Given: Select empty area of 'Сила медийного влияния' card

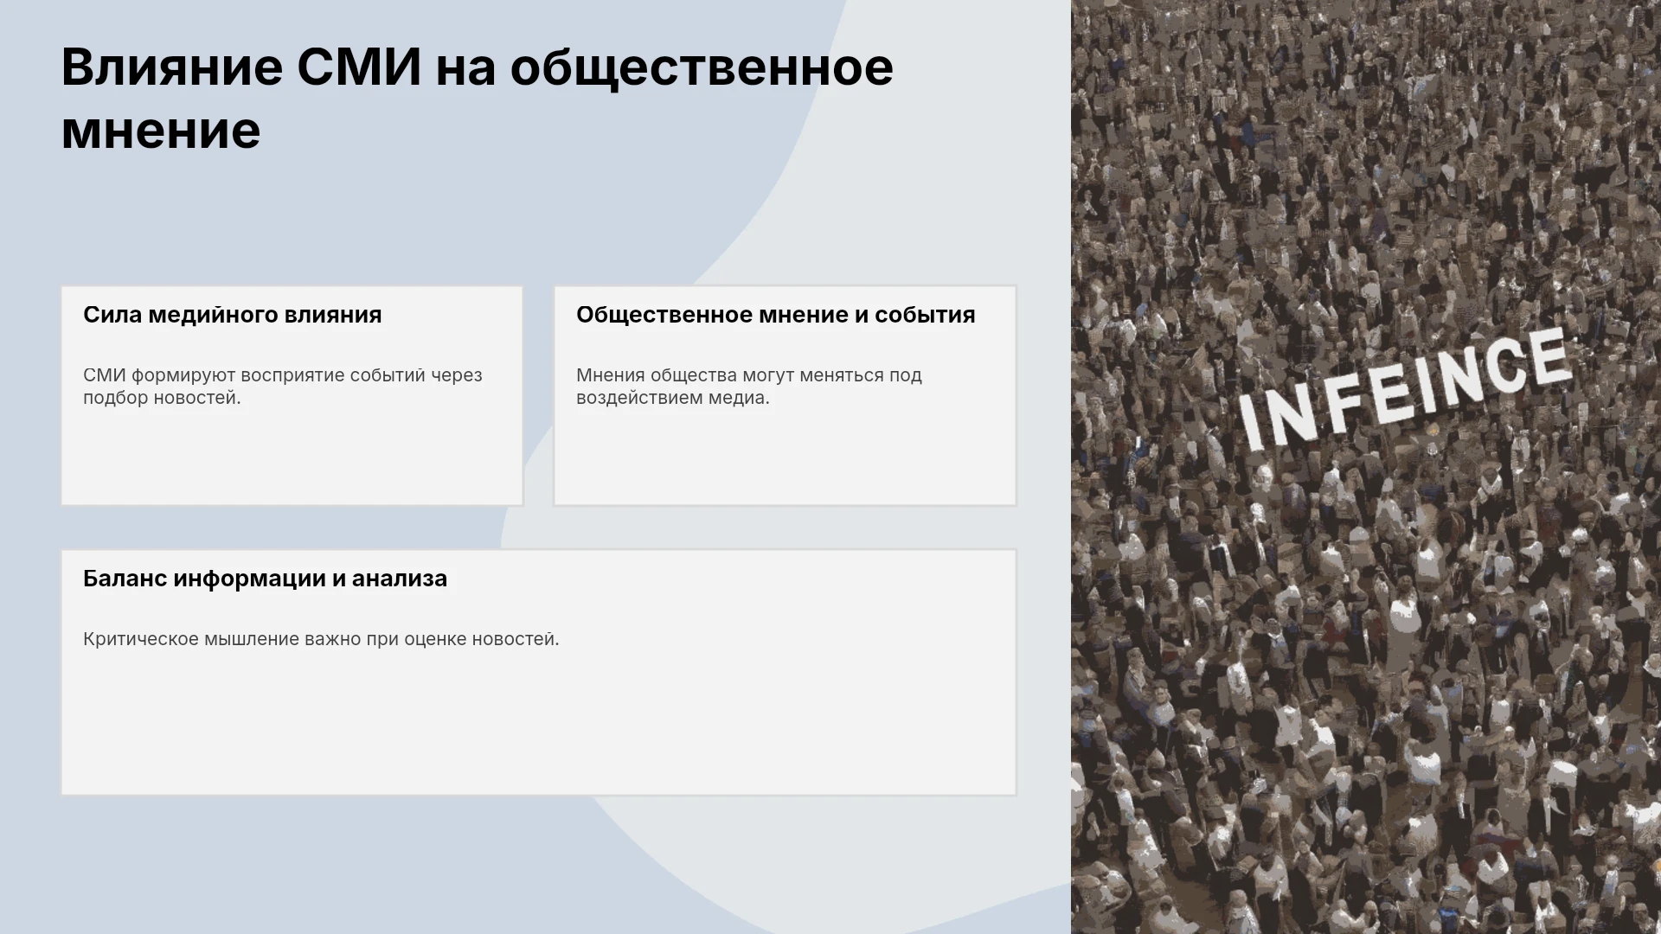Looking at the screenshot, I should pyautogui.click(x=292, y=458).
